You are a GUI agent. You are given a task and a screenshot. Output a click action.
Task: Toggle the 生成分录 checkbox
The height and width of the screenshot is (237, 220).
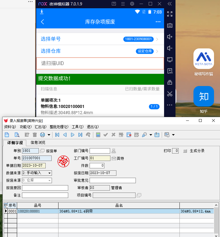[x=185, y=151]
